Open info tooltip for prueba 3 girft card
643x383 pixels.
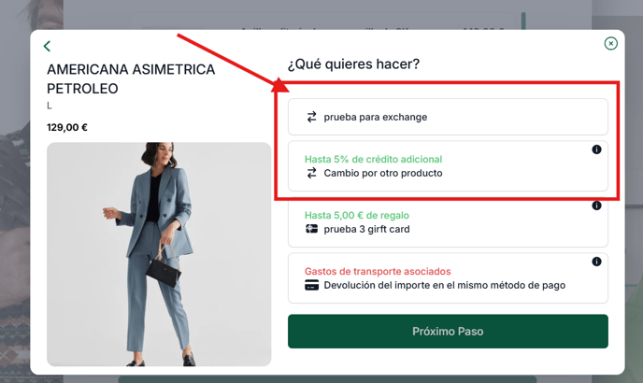(x=596, y=206)
